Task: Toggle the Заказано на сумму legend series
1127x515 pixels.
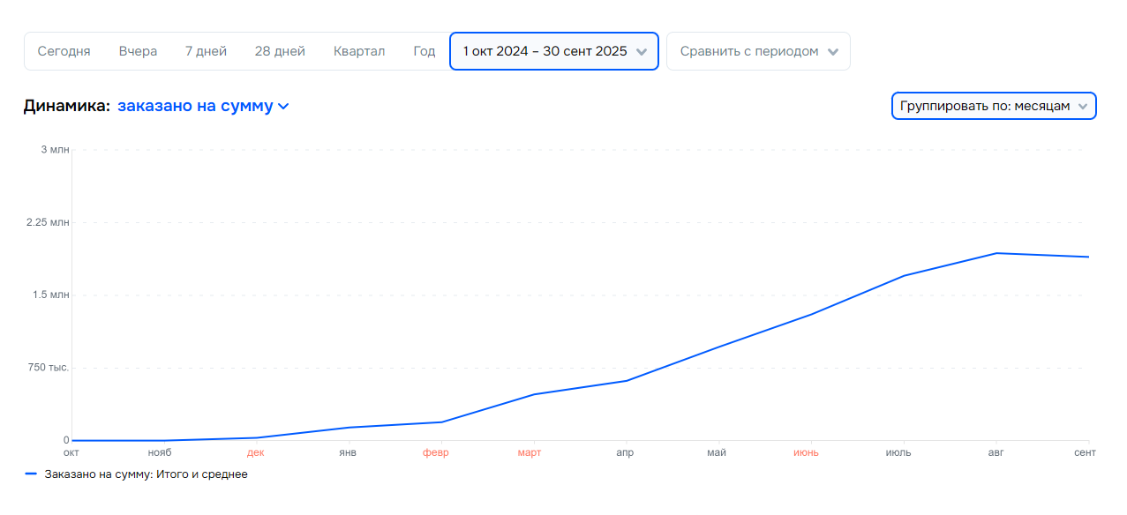Action: tap(146, 474)
